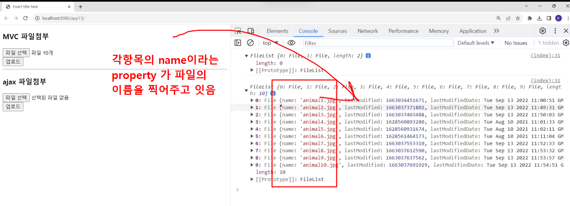Screen dimensions: 570x206
Task: Expand File entry 6 animal7.jpg
Action: click(x=252, y=143)
